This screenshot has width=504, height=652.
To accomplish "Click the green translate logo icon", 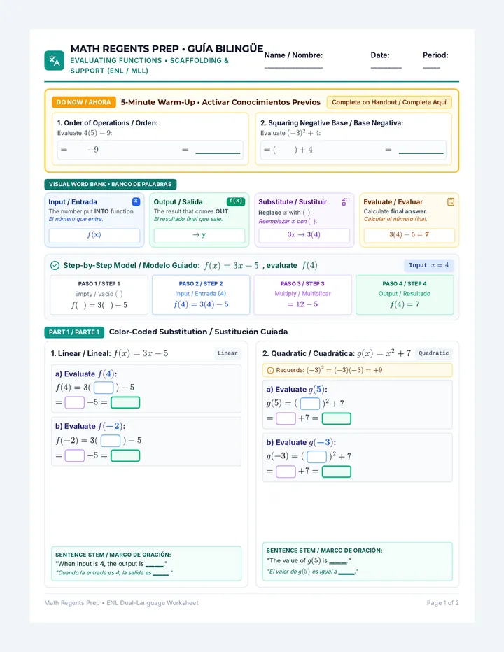I will (x=54, y=61).
